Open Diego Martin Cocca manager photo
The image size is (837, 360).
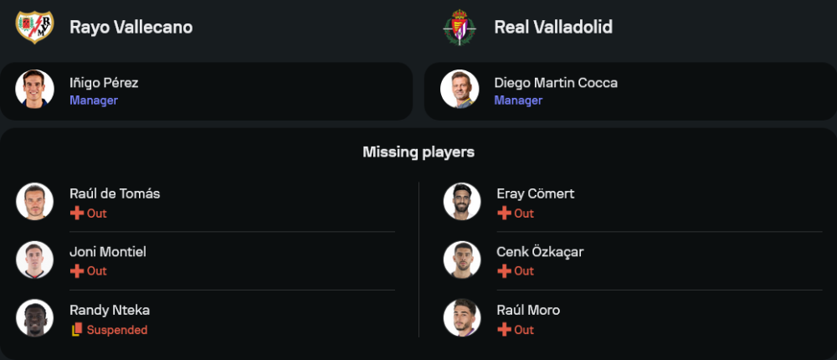(x=460, y=89)
